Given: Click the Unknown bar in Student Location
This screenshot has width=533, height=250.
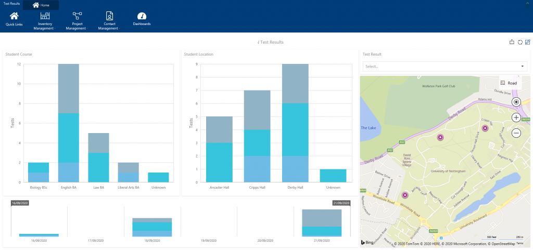Looking at the screenshot, I should coord(333,176).
